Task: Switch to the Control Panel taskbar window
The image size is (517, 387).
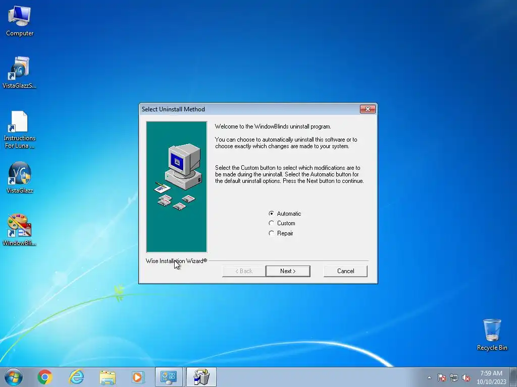Action: pyautogui.click(x=169, y=377)
